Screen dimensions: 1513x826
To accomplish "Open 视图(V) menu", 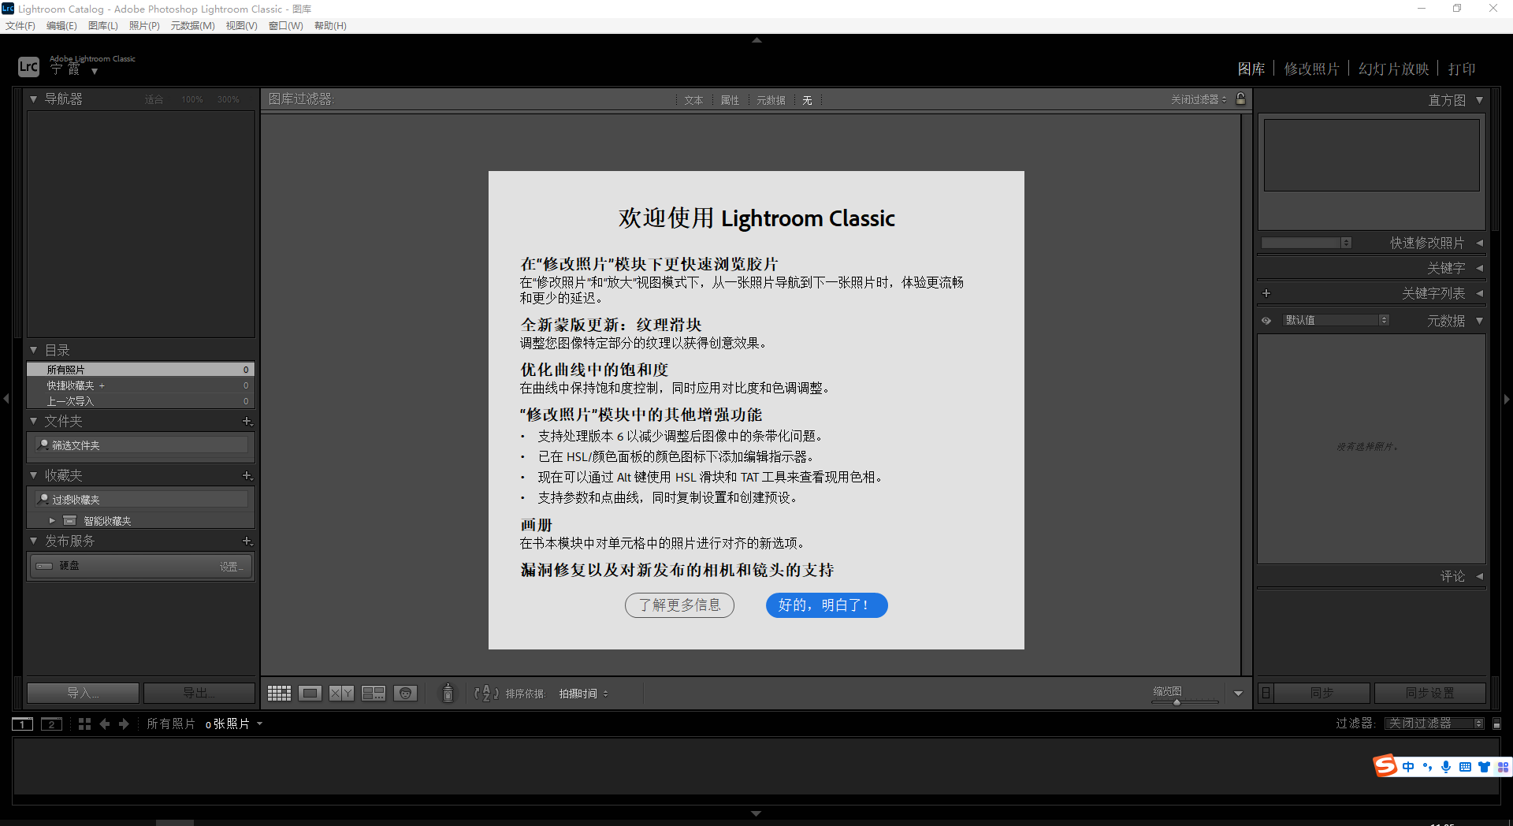I will pyautogui.click(x=242, y=25).
